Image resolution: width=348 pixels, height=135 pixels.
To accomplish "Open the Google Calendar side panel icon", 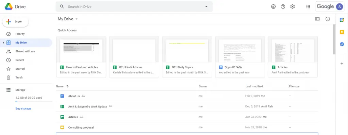I will [x=342, y=20].
